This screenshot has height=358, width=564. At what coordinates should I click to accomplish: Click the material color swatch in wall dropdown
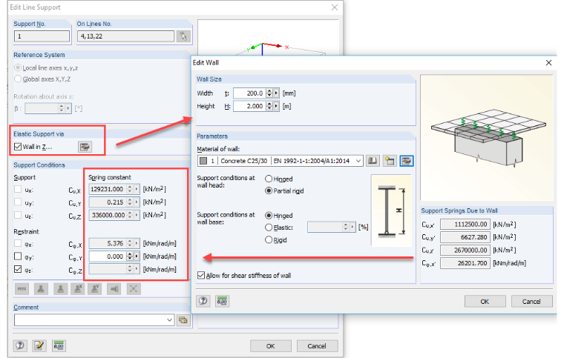tap(203, 161)
